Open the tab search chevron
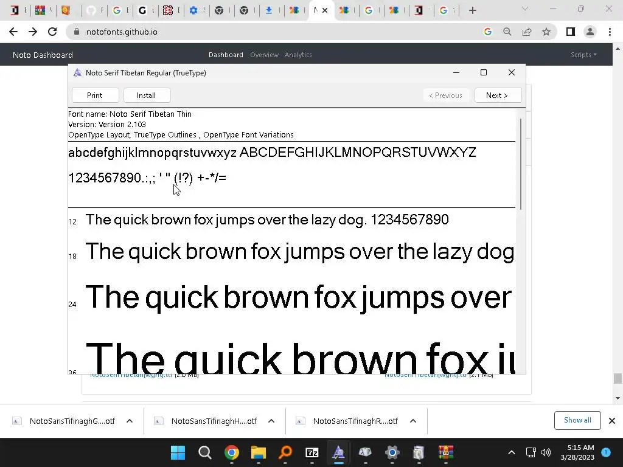This screenshot has height=467, width=623. [x=525, y=9]
